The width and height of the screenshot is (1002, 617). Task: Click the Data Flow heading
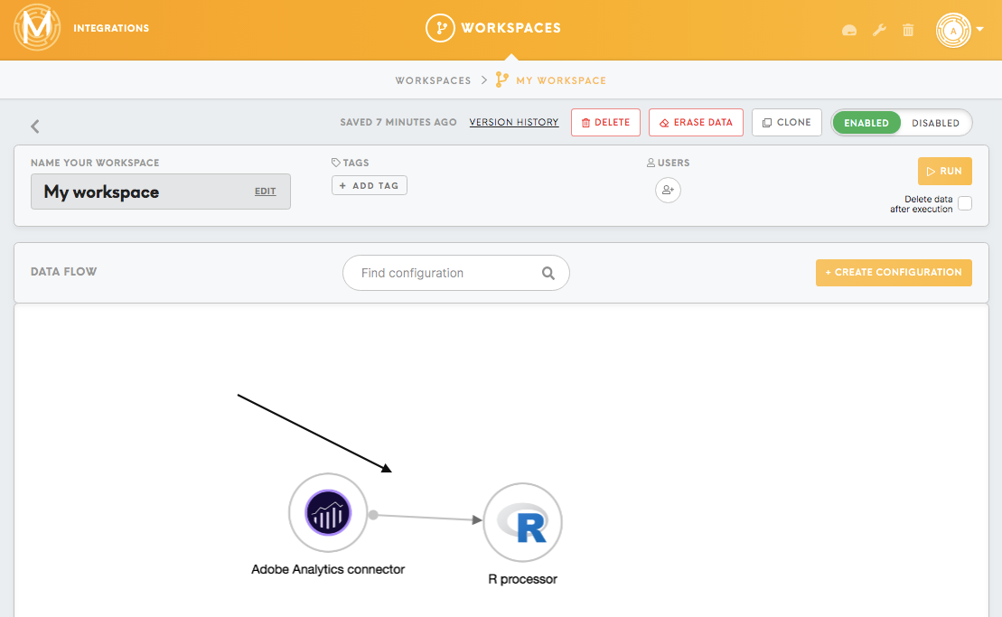tap(64, 271)
